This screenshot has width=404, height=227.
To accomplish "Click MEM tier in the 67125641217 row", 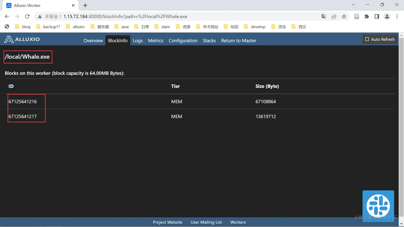I will pos(177,117).
